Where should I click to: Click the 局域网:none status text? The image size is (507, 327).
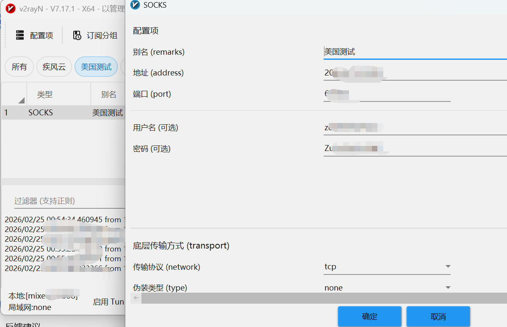coord(30,307)
